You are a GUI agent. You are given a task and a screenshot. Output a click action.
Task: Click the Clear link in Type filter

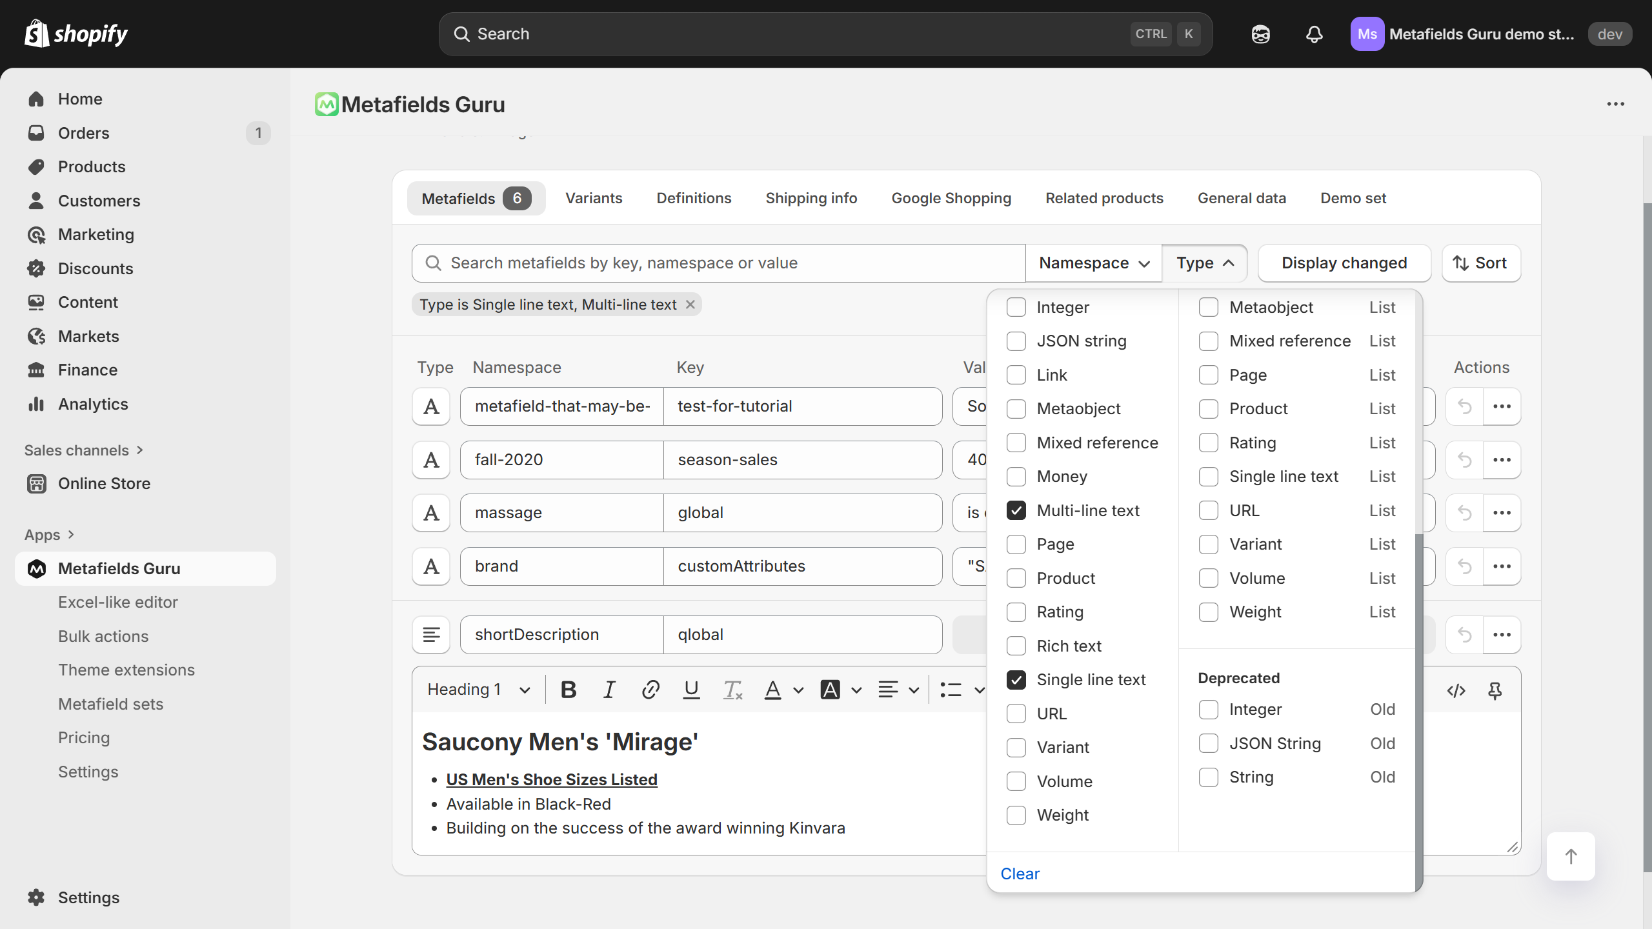1020,874
